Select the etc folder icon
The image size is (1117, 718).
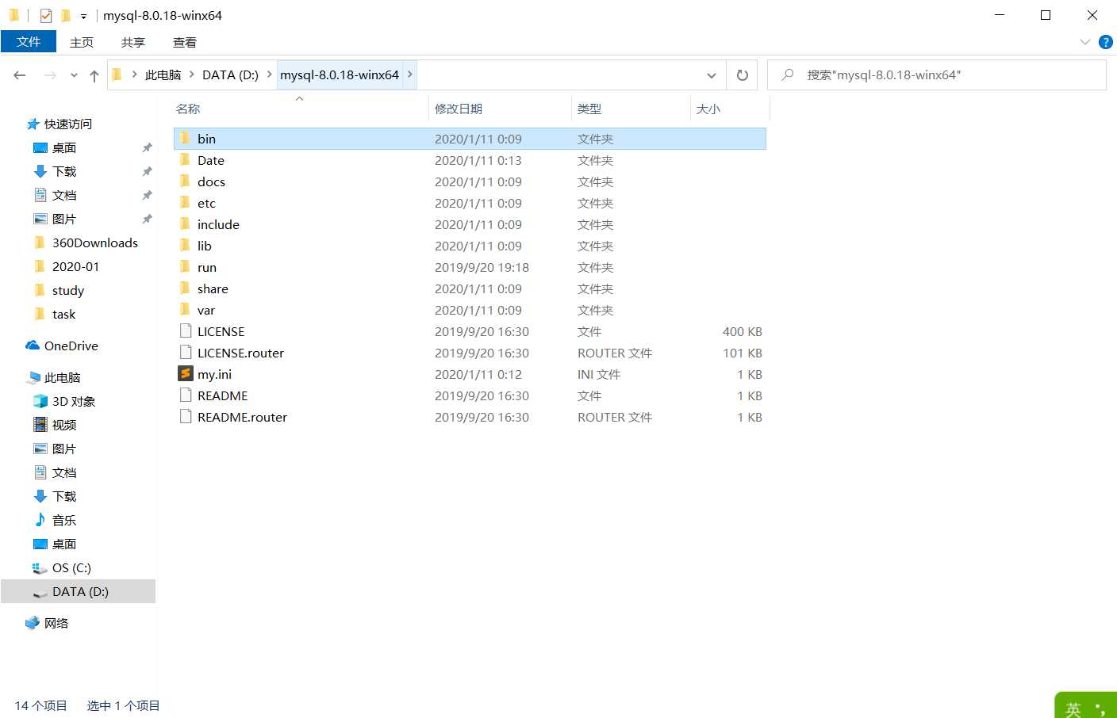tap(185, 202)
